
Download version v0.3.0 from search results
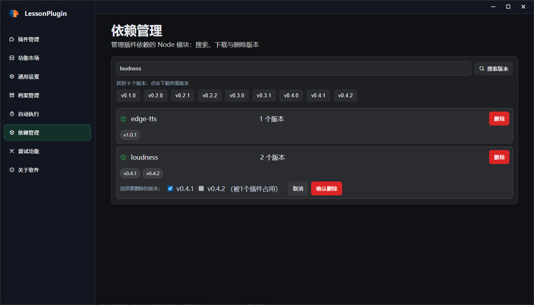[x=237, y=96]
